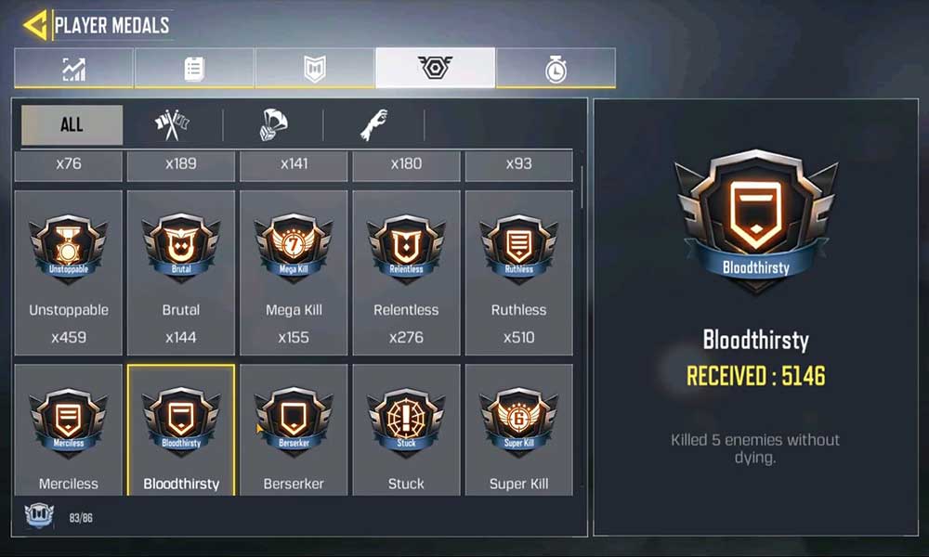The width and height of the screenshot is (929, 557).
Task: Select the Brutal medal card
Action: 181,273
